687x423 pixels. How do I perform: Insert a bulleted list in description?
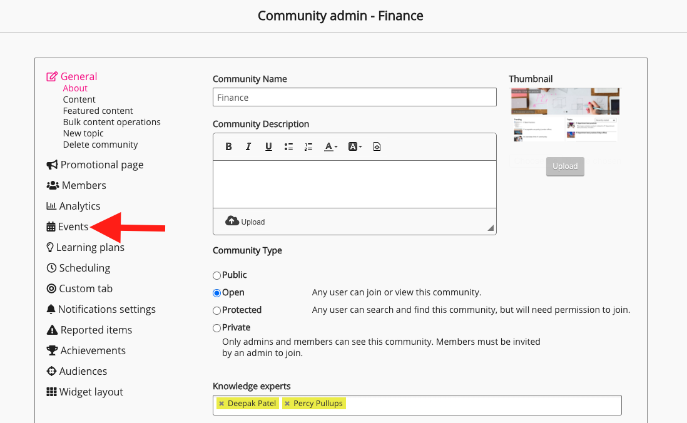288,147
